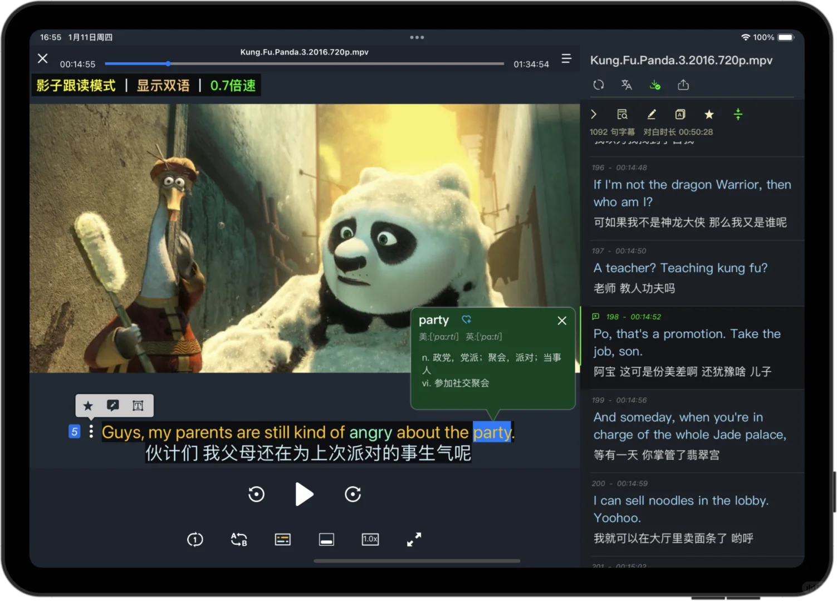Click the Chinese translation 老师 教人功夫吗
This screenshot has height=601, width=837.
tap(634, 288)
